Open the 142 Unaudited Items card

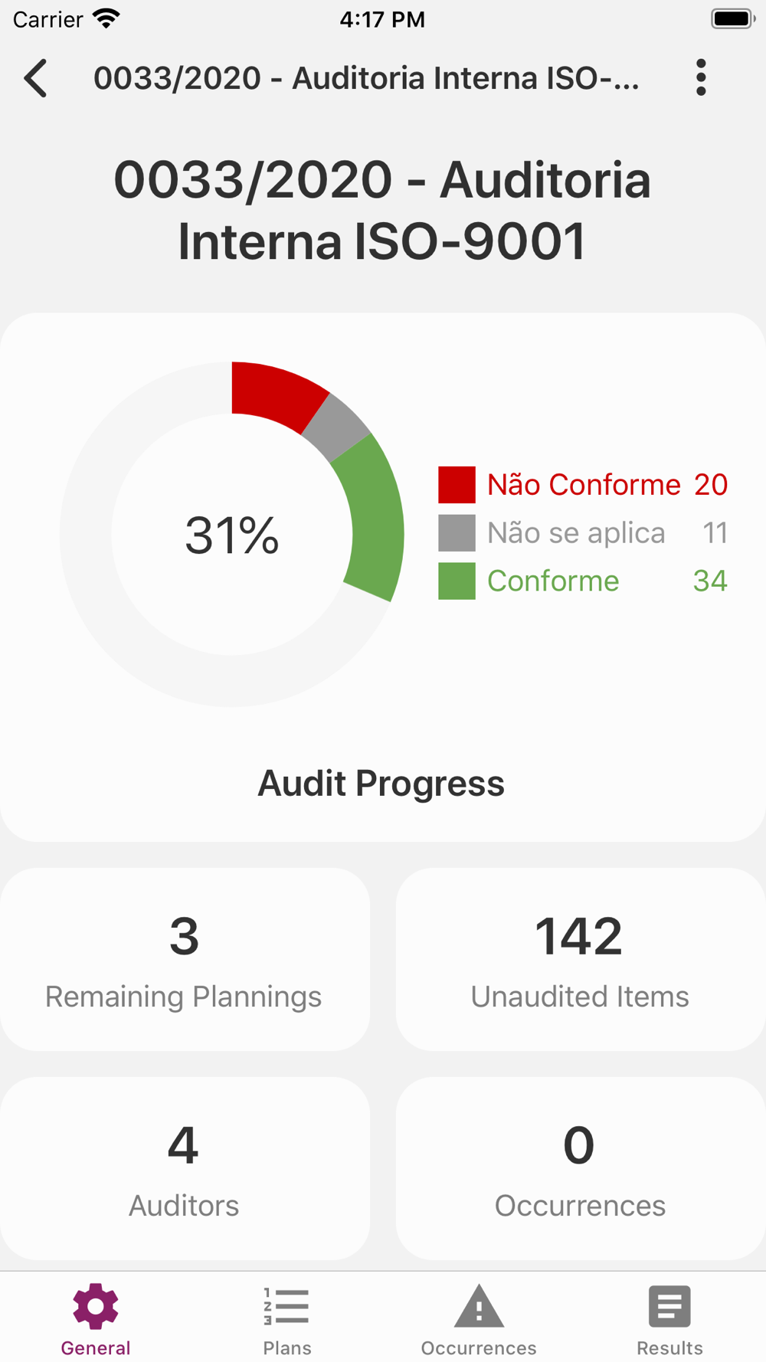coord(581,959)
